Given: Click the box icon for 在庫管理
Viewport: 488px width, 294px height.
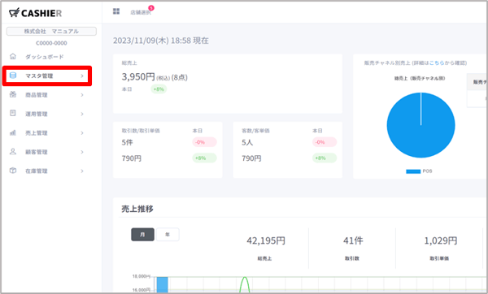Looking at the screenshot, I should click(13, 171).
